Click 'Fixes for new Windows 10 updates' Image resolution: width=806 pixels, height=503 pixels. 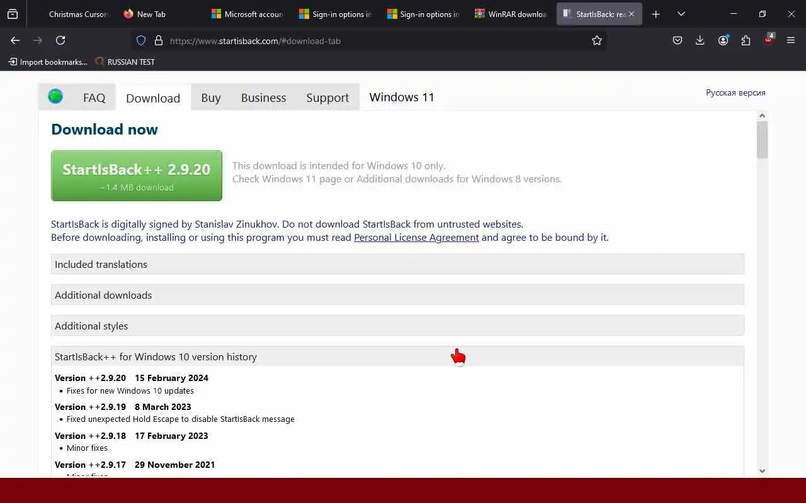(x=130, y=390)
